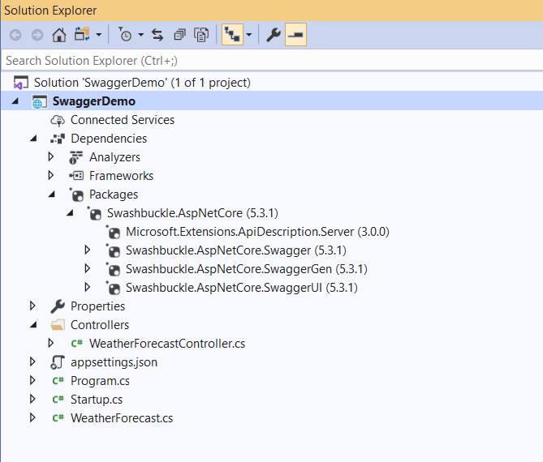The height and width of the screenshot is (462, 543).
Task: Open Connected Services
Action: (123, 120)
